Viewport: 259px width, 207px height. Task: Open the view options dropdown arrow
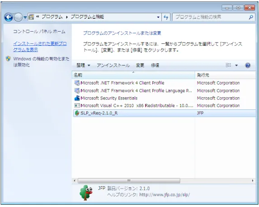point(236,65)
